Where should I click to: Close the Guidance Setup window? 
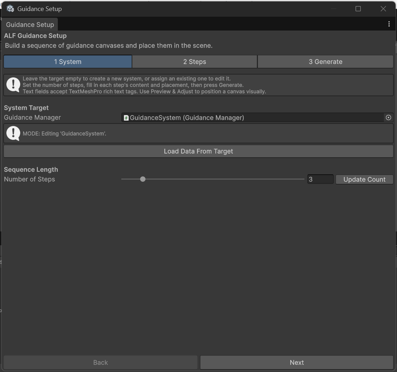[383, 9]
